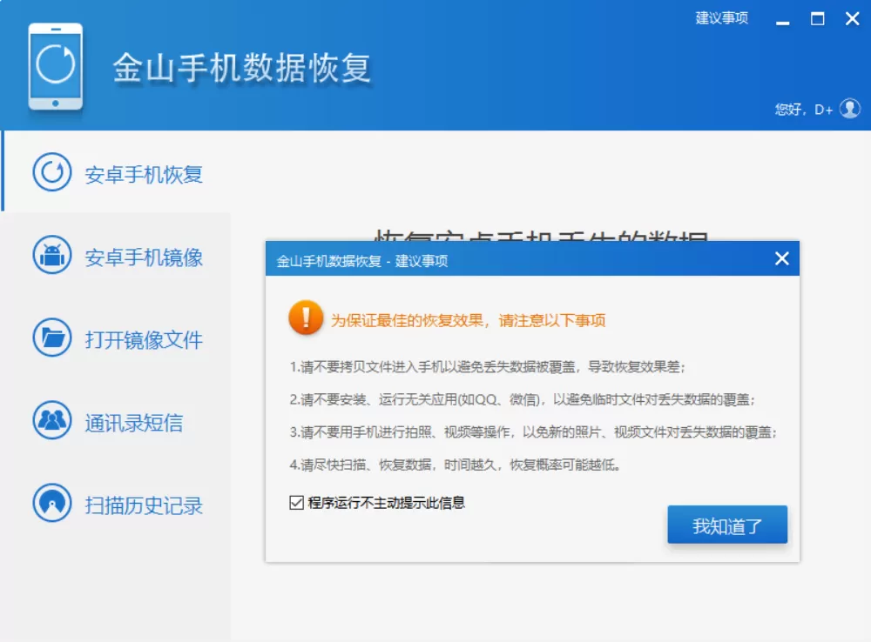Click the dialog title 金山手机数据恢复 - 建议事项
This screenshot has height=642, width=871.
[x=362, y=261]
